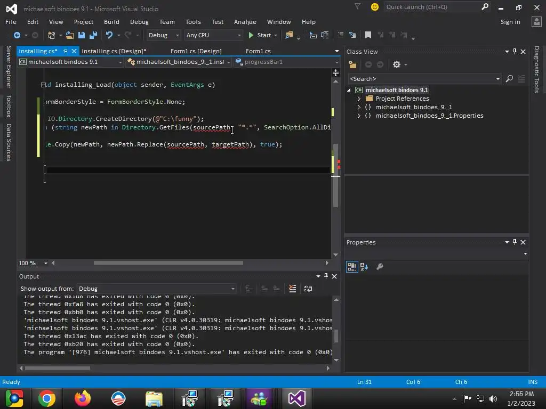Click the Open File folder icon

70,35
